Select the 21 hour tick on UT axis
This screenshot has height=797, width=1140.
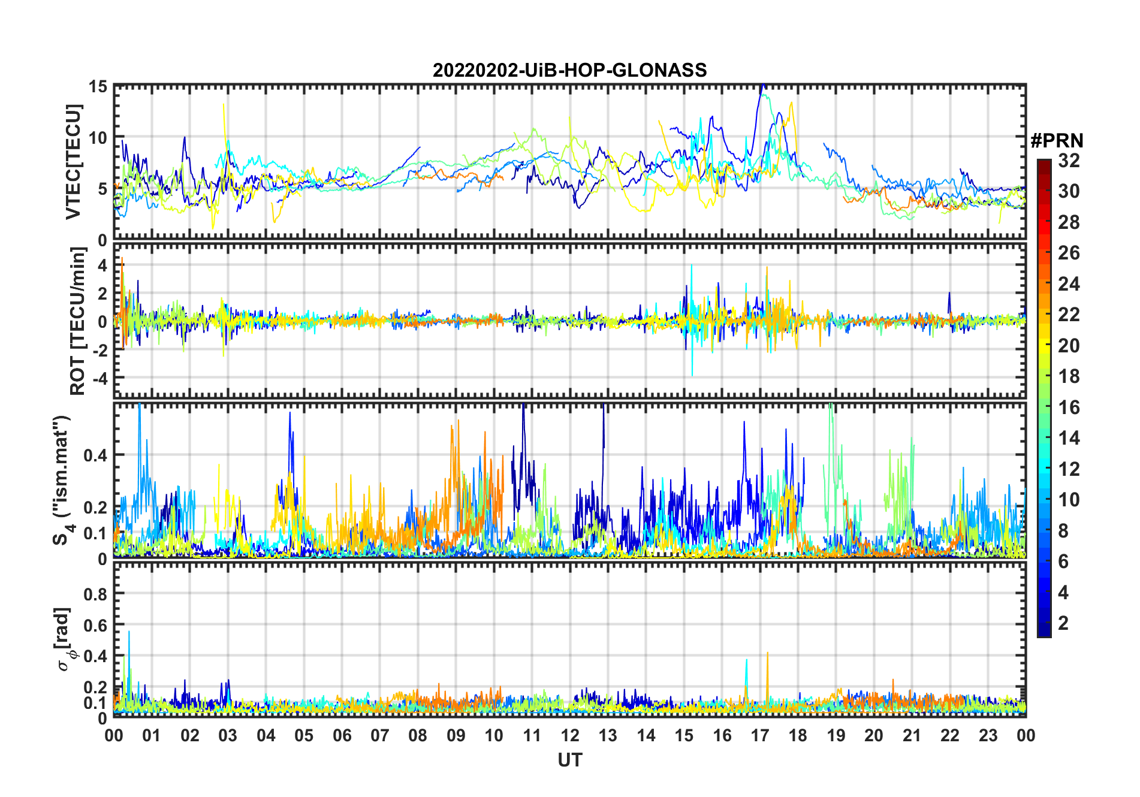(912, 735)
